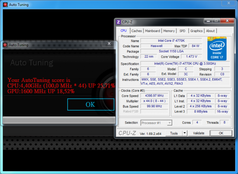Click the Specification field text
This screenshot has width=238, height=174.
pyautogui.click(x=185, y=64)
